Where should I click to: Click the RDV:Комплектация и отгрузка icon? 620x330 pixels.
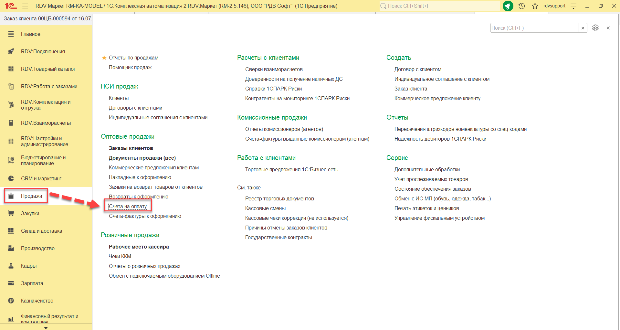coord(11,105)
